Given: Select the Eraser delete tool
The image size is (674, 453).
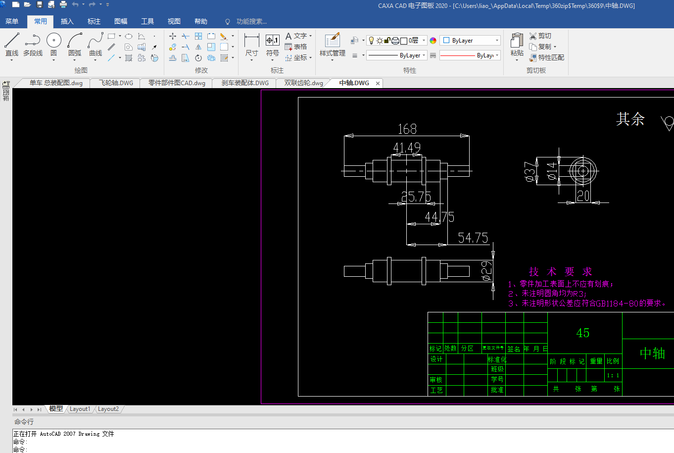Looking at the screenshot, I should click(x=224, y=36).
